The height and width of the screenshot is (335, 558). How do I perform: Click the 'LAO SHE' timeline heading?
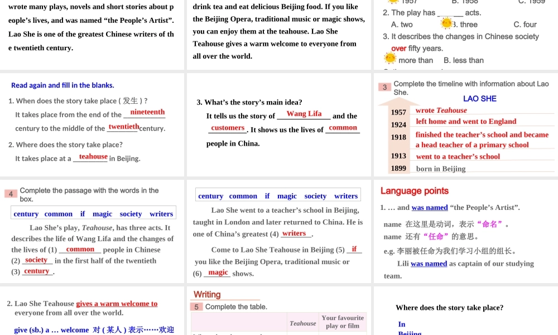tap(479, 99)
